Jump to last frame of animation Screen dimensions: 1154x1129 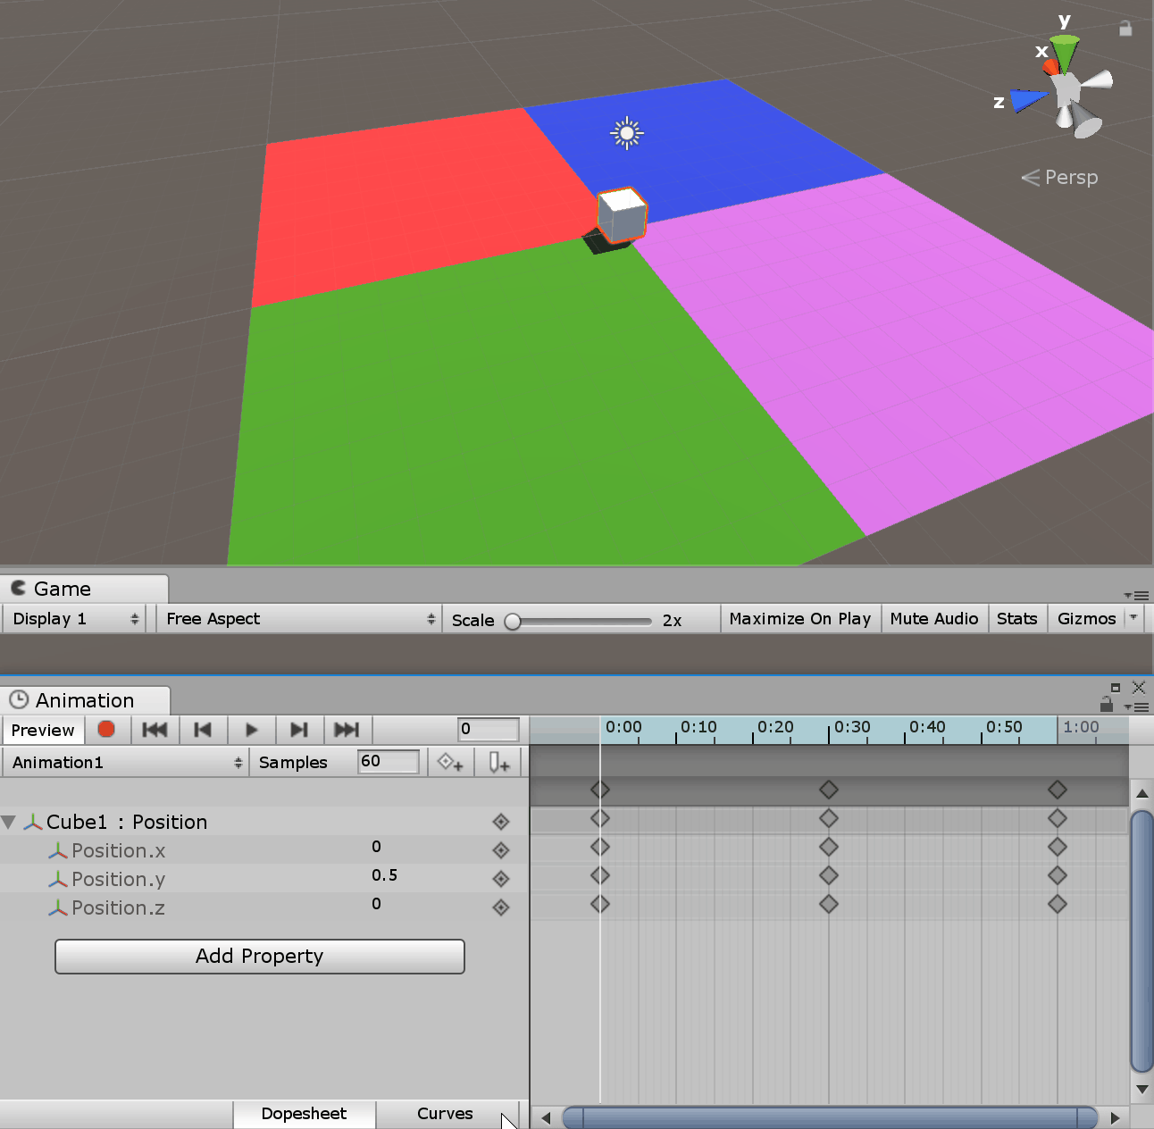click(x=347, y=730)
